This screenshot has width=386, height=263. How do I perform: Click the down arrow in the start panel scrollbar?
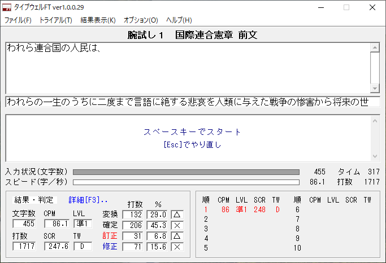pos(374,156)
